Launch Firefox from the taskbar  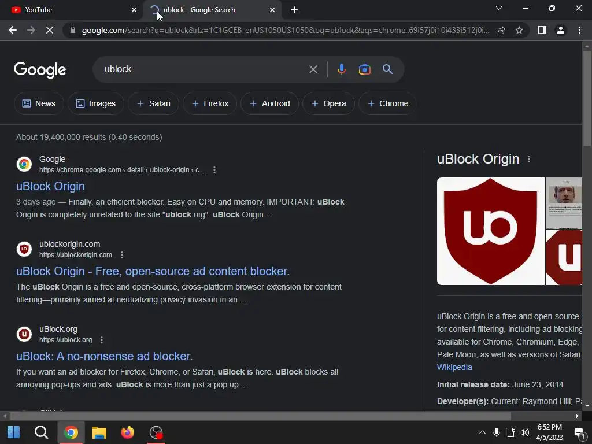[128, 432]
